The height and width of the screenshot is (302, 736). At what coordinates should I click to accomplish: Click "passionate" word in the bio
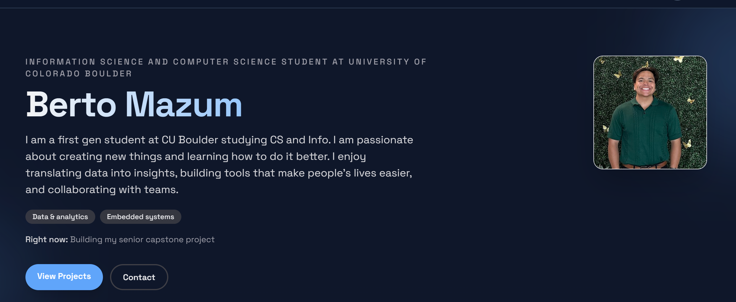tap(385, 140)
